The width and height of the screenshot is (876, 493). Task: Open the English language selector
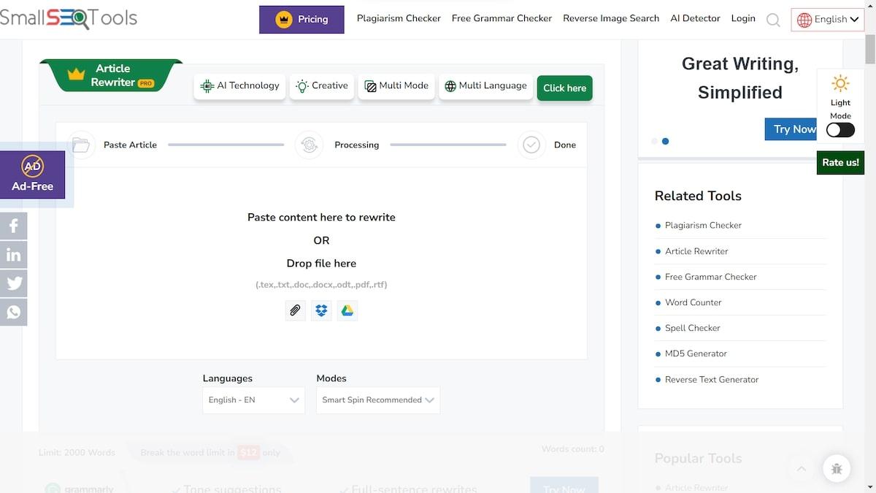coord(827,20)
